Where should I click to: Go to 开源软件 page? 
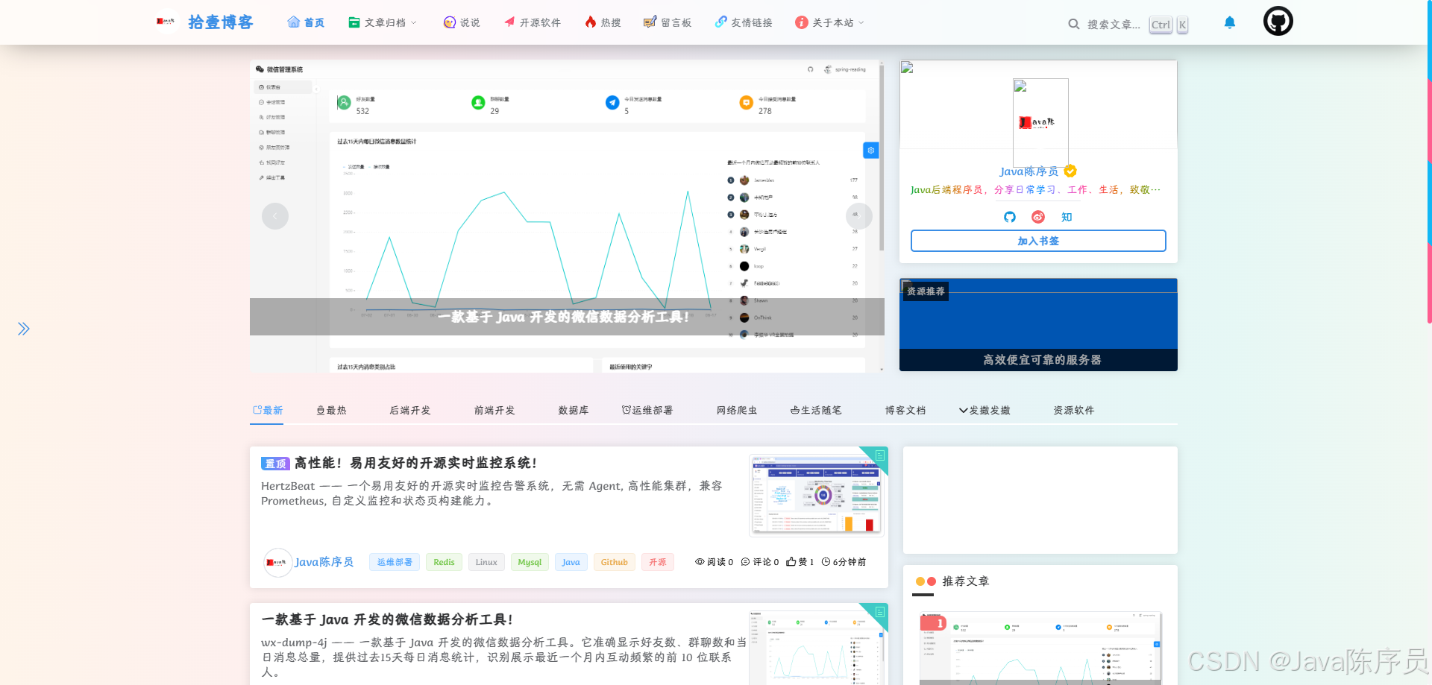click(532, 22)
